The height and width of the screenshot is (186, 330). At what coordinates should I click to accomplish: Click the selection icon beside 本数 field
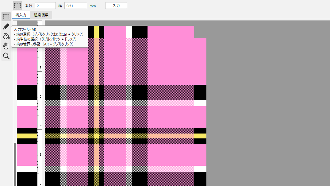click(17, 6)
